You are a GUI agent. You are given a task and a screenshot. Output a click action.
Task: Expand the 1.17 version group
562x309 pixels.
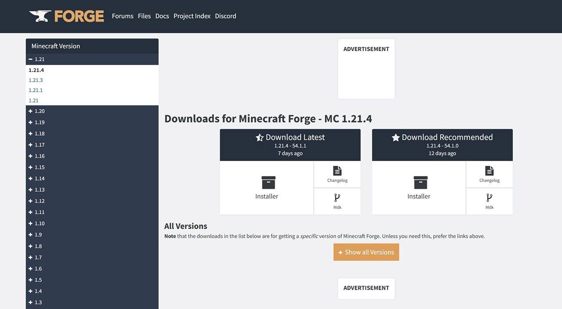(x=92, y=145)
